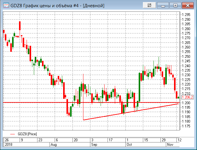Click the chart window icon in title bar

(6, 5)
